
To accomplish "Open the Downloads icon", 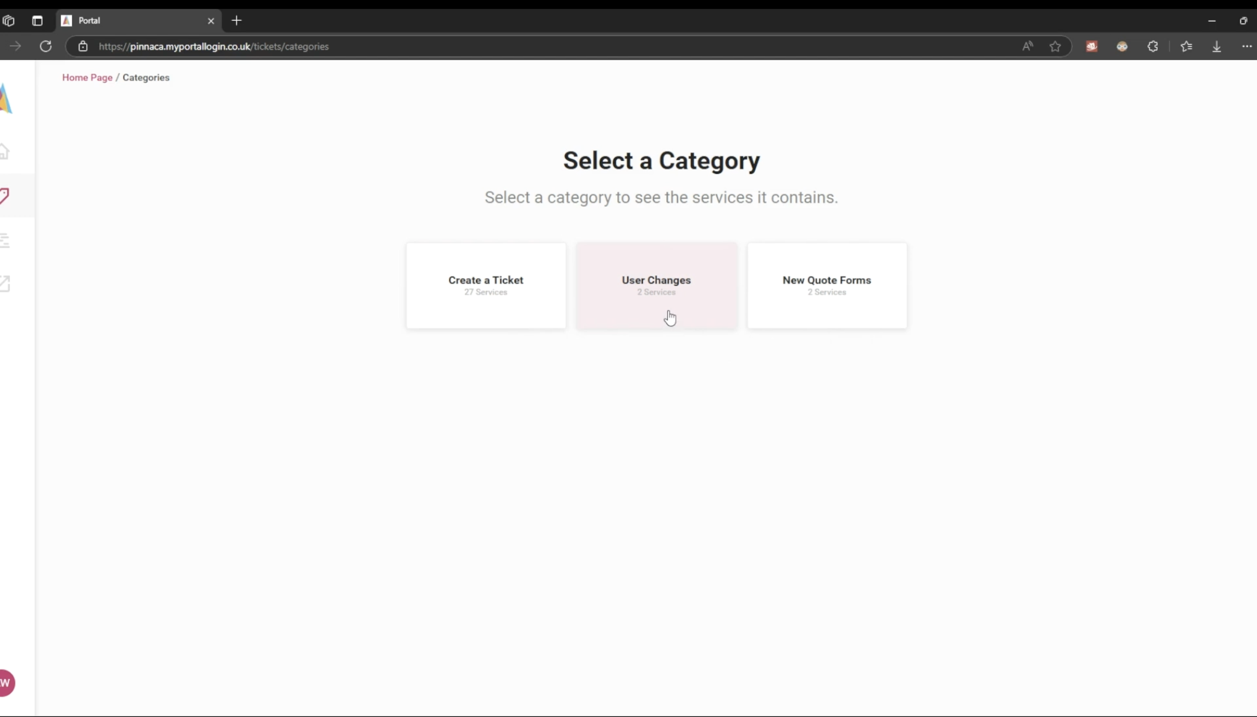I will tap(1217, 46).
